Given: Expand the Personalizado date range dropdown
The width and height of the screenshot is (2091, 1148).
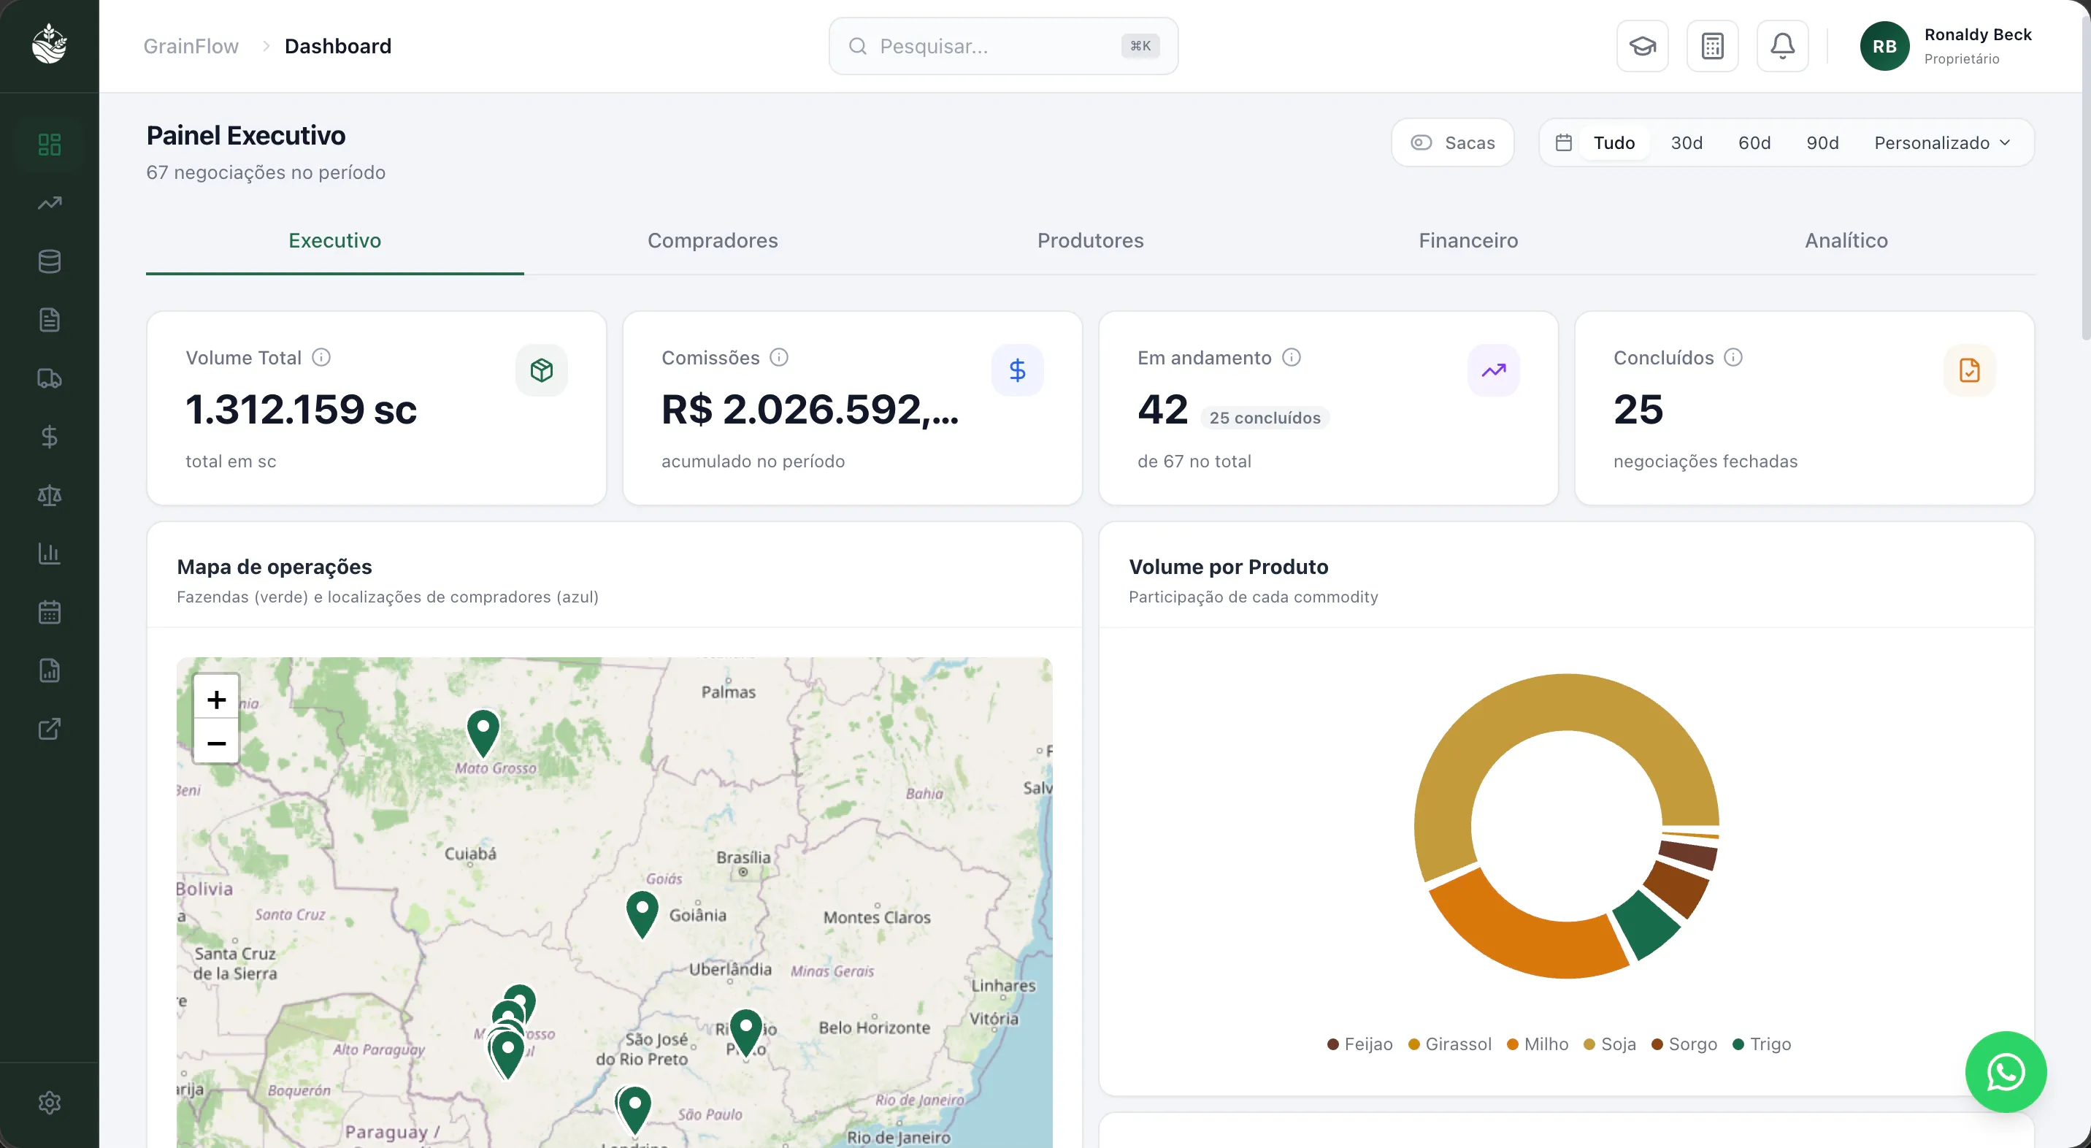Looking at the screenshot, I should click(x=1943, y=143).
